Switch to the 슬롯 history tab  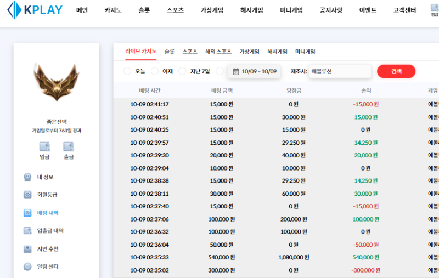point(169,52)
